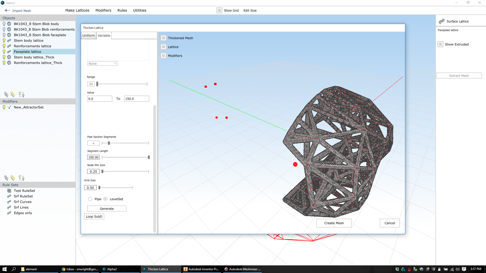Click the Surface Lattice icon in right panel
The width and height of the screenshot is (486, 273).
pos(442,21)
